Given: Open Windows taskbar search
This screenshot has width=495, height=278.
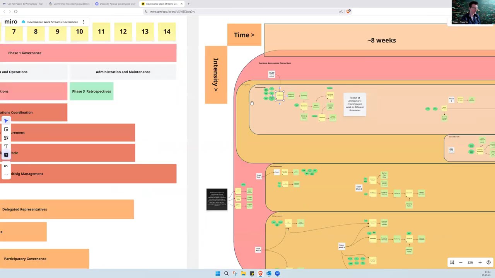Looking at the screenshot, I should [x=226, y=273].
